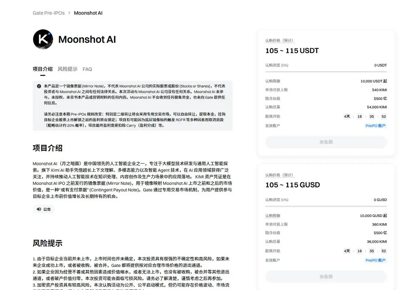Click the 距离开始 label in USDT card
Screen dimensions: 408x290
(x=273, y=116)
